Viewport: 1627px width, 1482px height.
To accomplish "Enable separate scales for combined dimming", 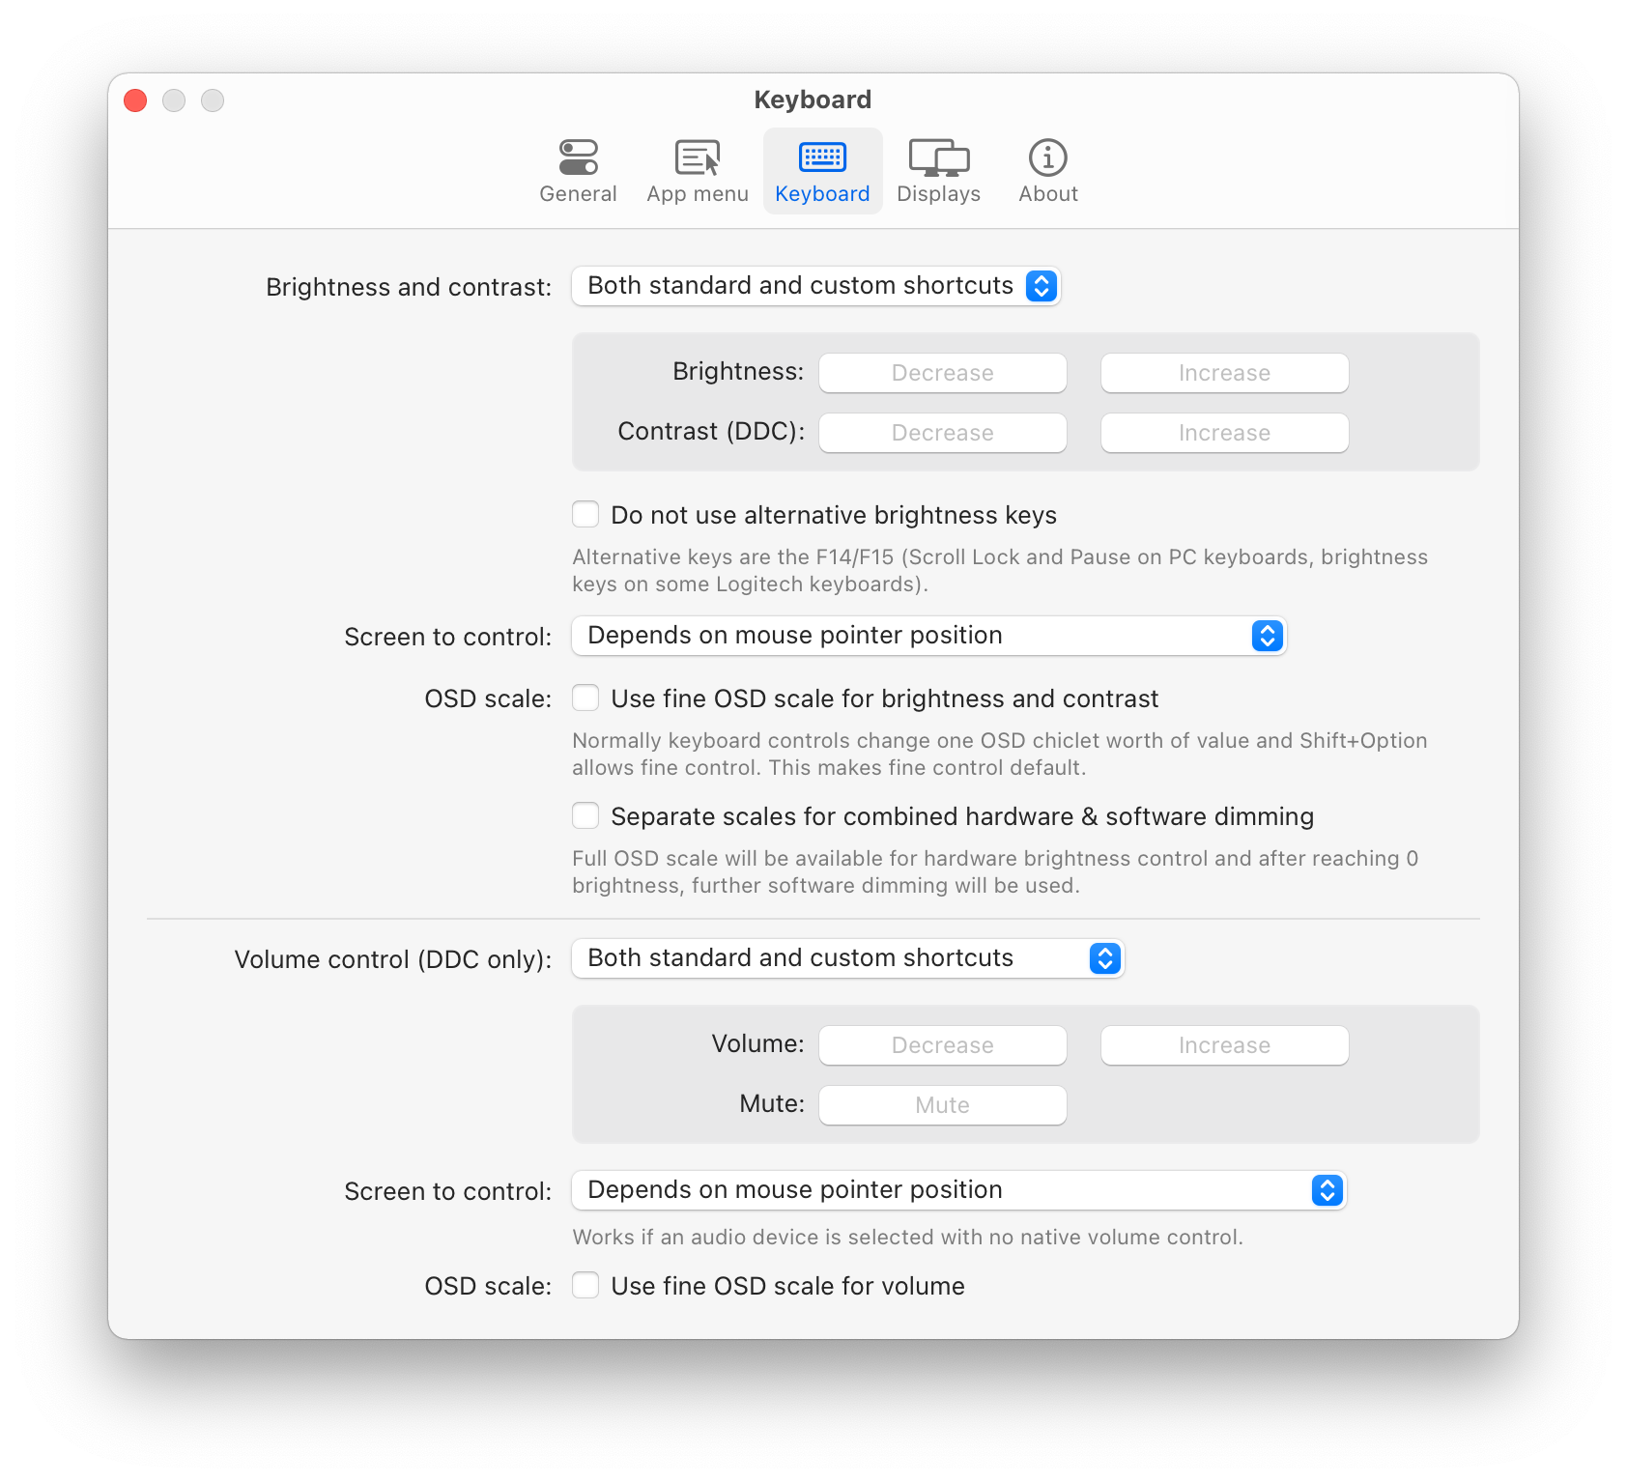I will coord(586,815).
